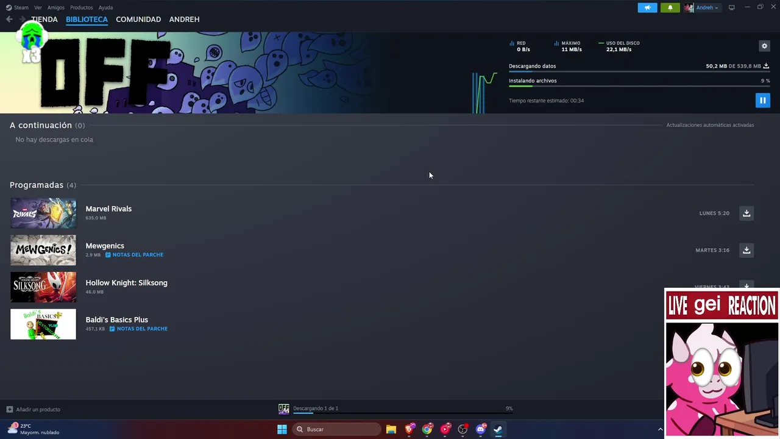The height and width of the screenshot is (439, 780).
Task: Click the download arrow beside 539,8 MB
Action: point(766,66)
